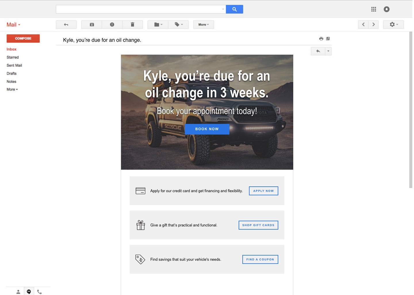Report spam with the exclamation icon
This screenshot has height=295, width=414.
(x=112, y=24)
